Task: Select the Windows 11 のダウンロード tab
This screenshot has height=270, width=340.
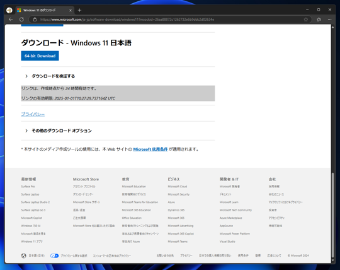Action: pos(45,10)
